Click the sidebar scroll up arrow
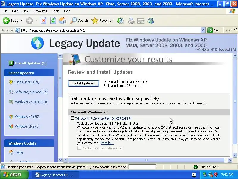 coord(60,56)
